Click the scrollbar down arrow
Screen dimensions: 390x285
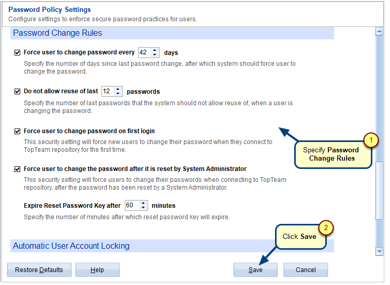coord(379,251)
